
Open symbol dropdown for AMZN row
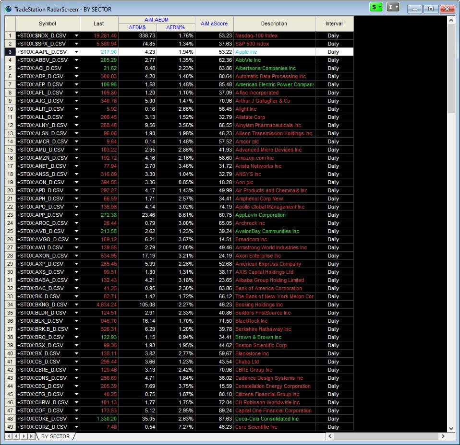tap(76, 158)
